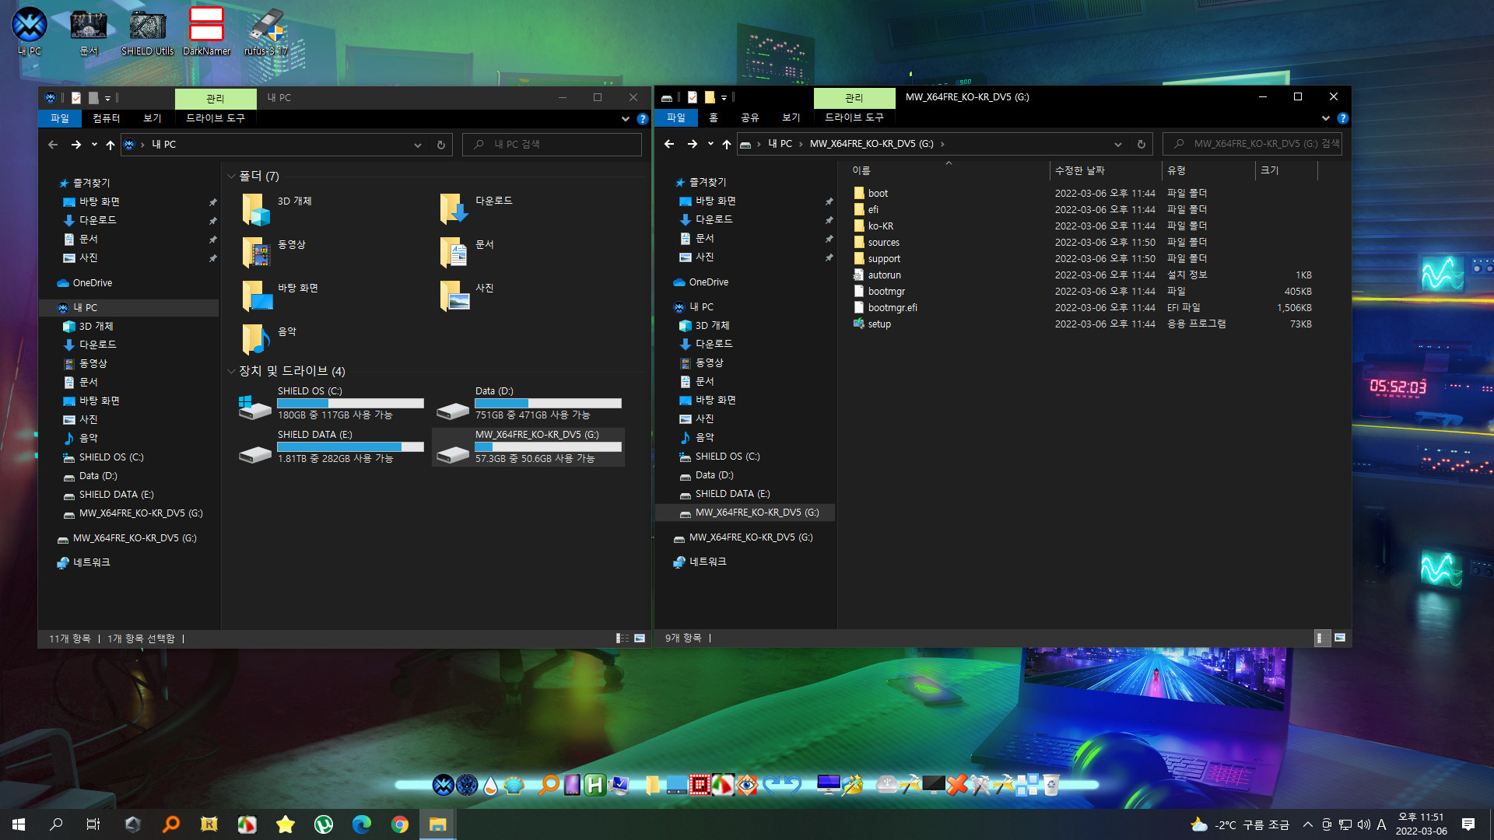
Task: Switch the 내 PC window to details view
Action: (622, 639)
